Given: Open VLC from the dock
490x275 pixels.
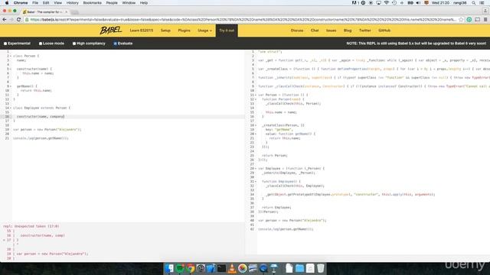Looking at the screenshot, I should [x=232, y=268].
